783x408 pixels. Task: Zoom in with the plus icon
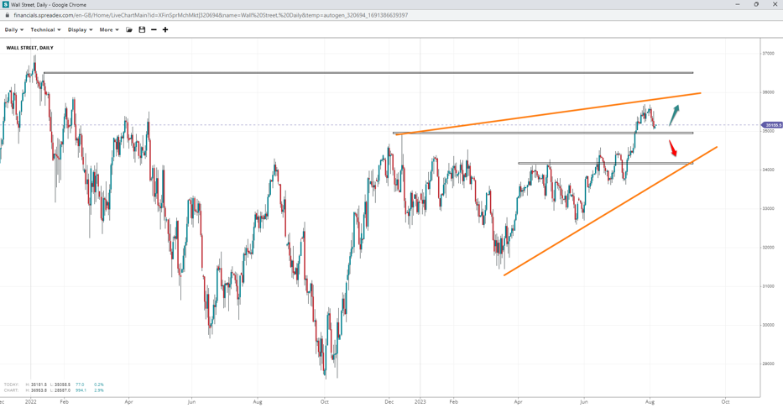(165, 30)
